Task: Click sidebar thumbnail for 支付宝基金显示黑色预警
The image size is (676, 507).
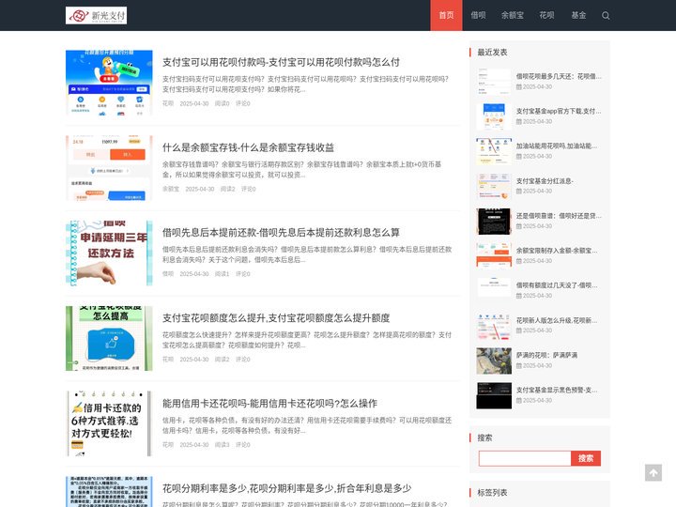Action: 494,395
